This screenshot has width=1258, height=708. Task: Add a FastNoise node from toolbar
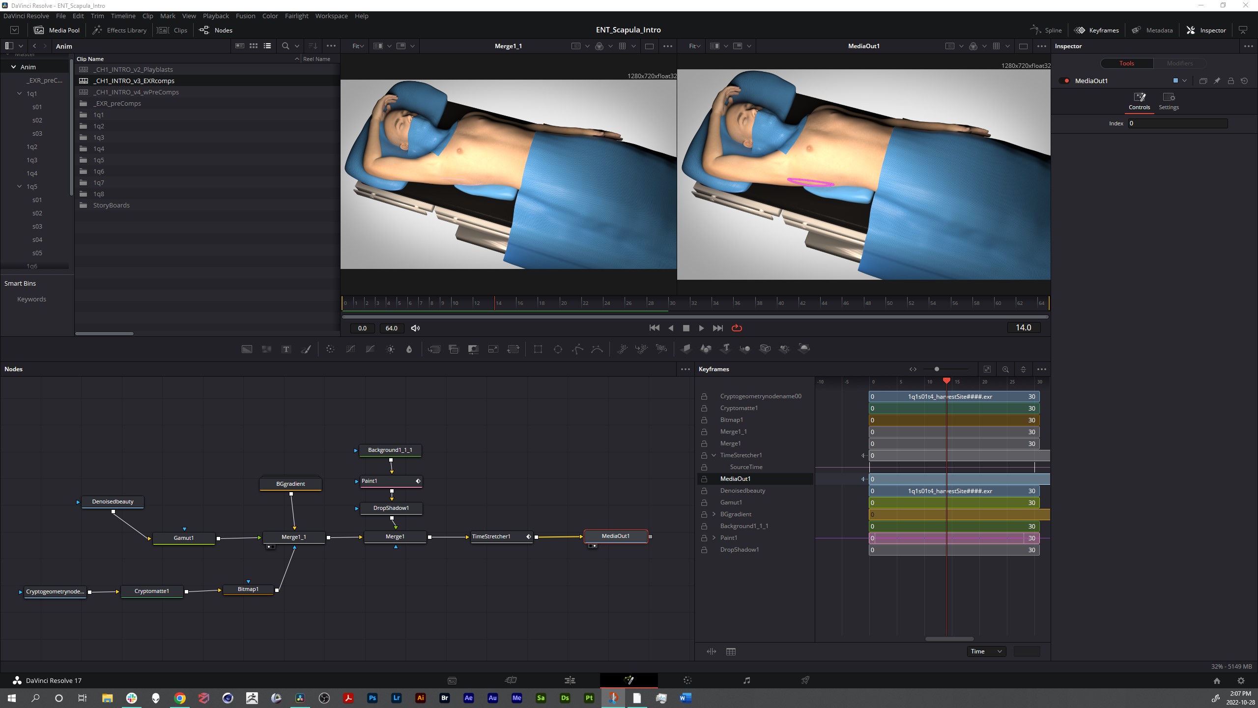point(266,349)
